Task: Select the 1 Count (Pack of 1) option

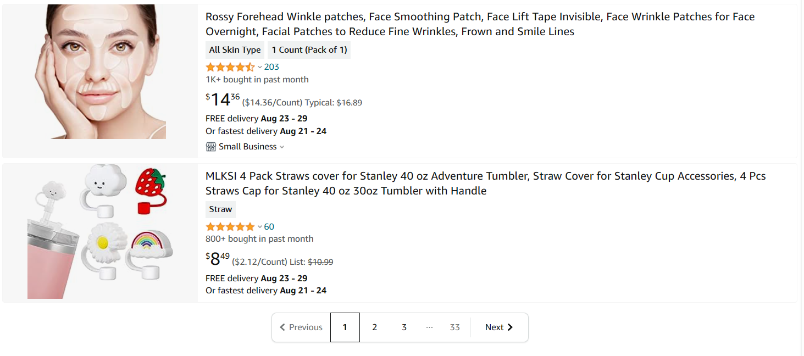Action: [x=309, y=50]
